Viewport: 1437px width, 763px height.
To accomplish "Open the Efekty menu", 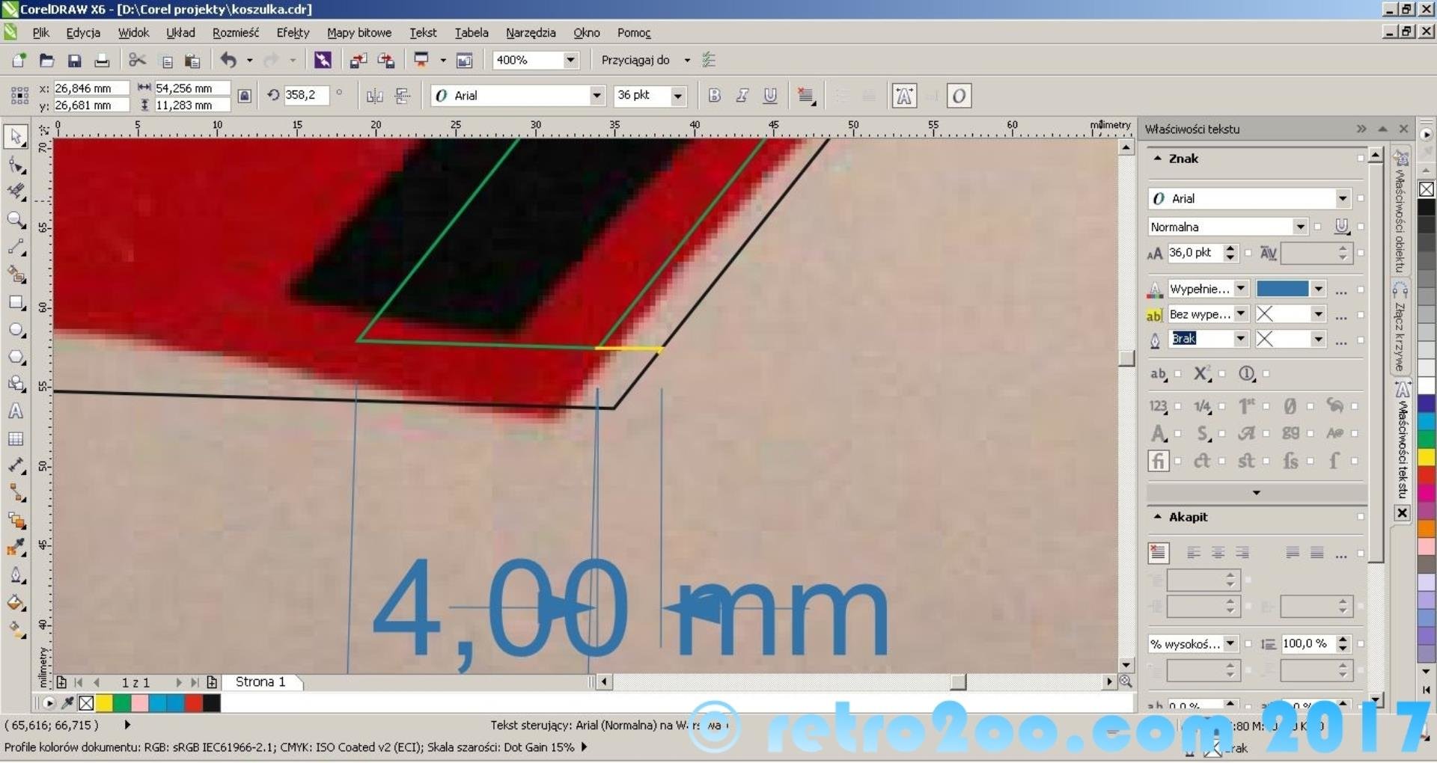I will (293, 33).
